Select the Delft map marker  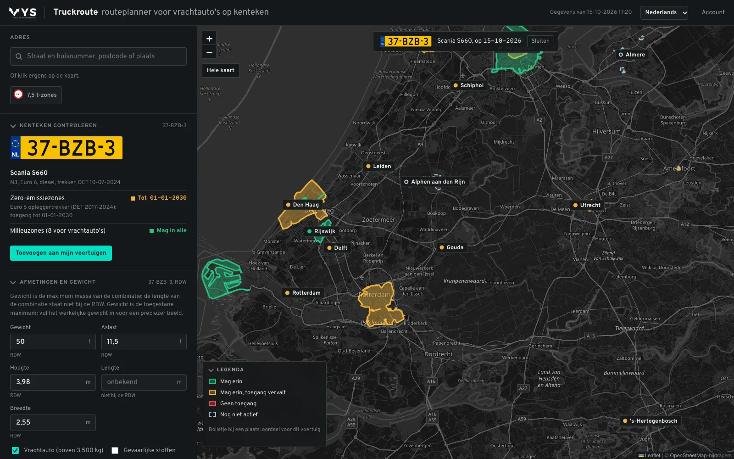[337, 248]
